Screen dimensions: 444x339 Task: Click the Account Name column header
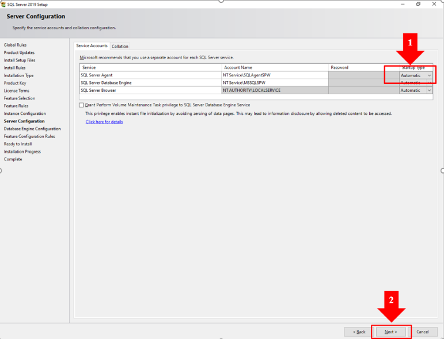tap(275, 68)
